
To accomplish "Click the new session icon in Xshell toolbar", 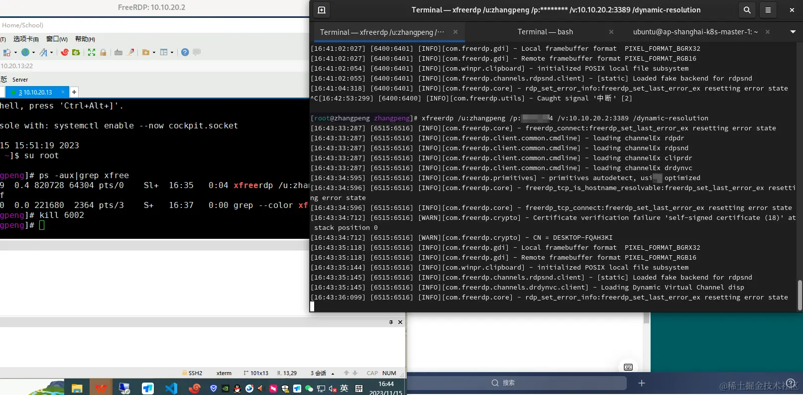I will point(7,52).
